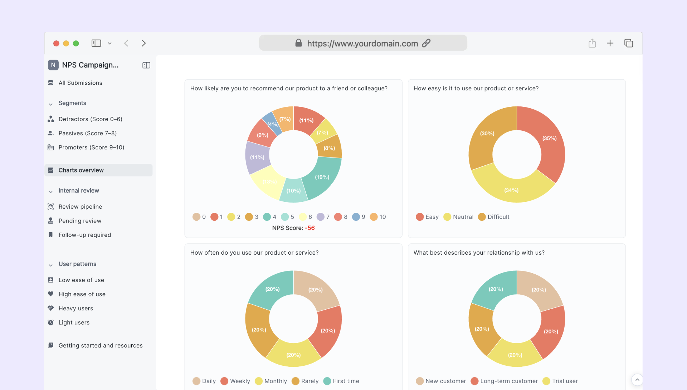
Task: Click the Detractors segment icon
Action: (x=51, y=119)
